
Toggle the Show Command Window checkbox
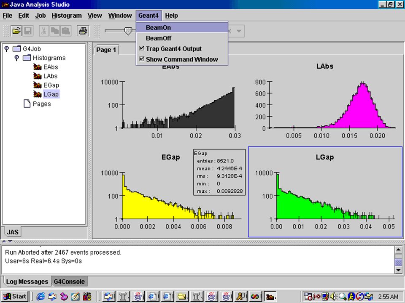142,59
